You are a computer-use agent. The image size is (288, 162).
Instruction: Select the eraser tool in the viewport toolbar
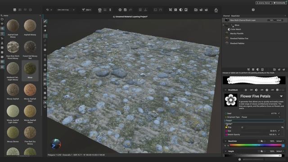(45, 31)
